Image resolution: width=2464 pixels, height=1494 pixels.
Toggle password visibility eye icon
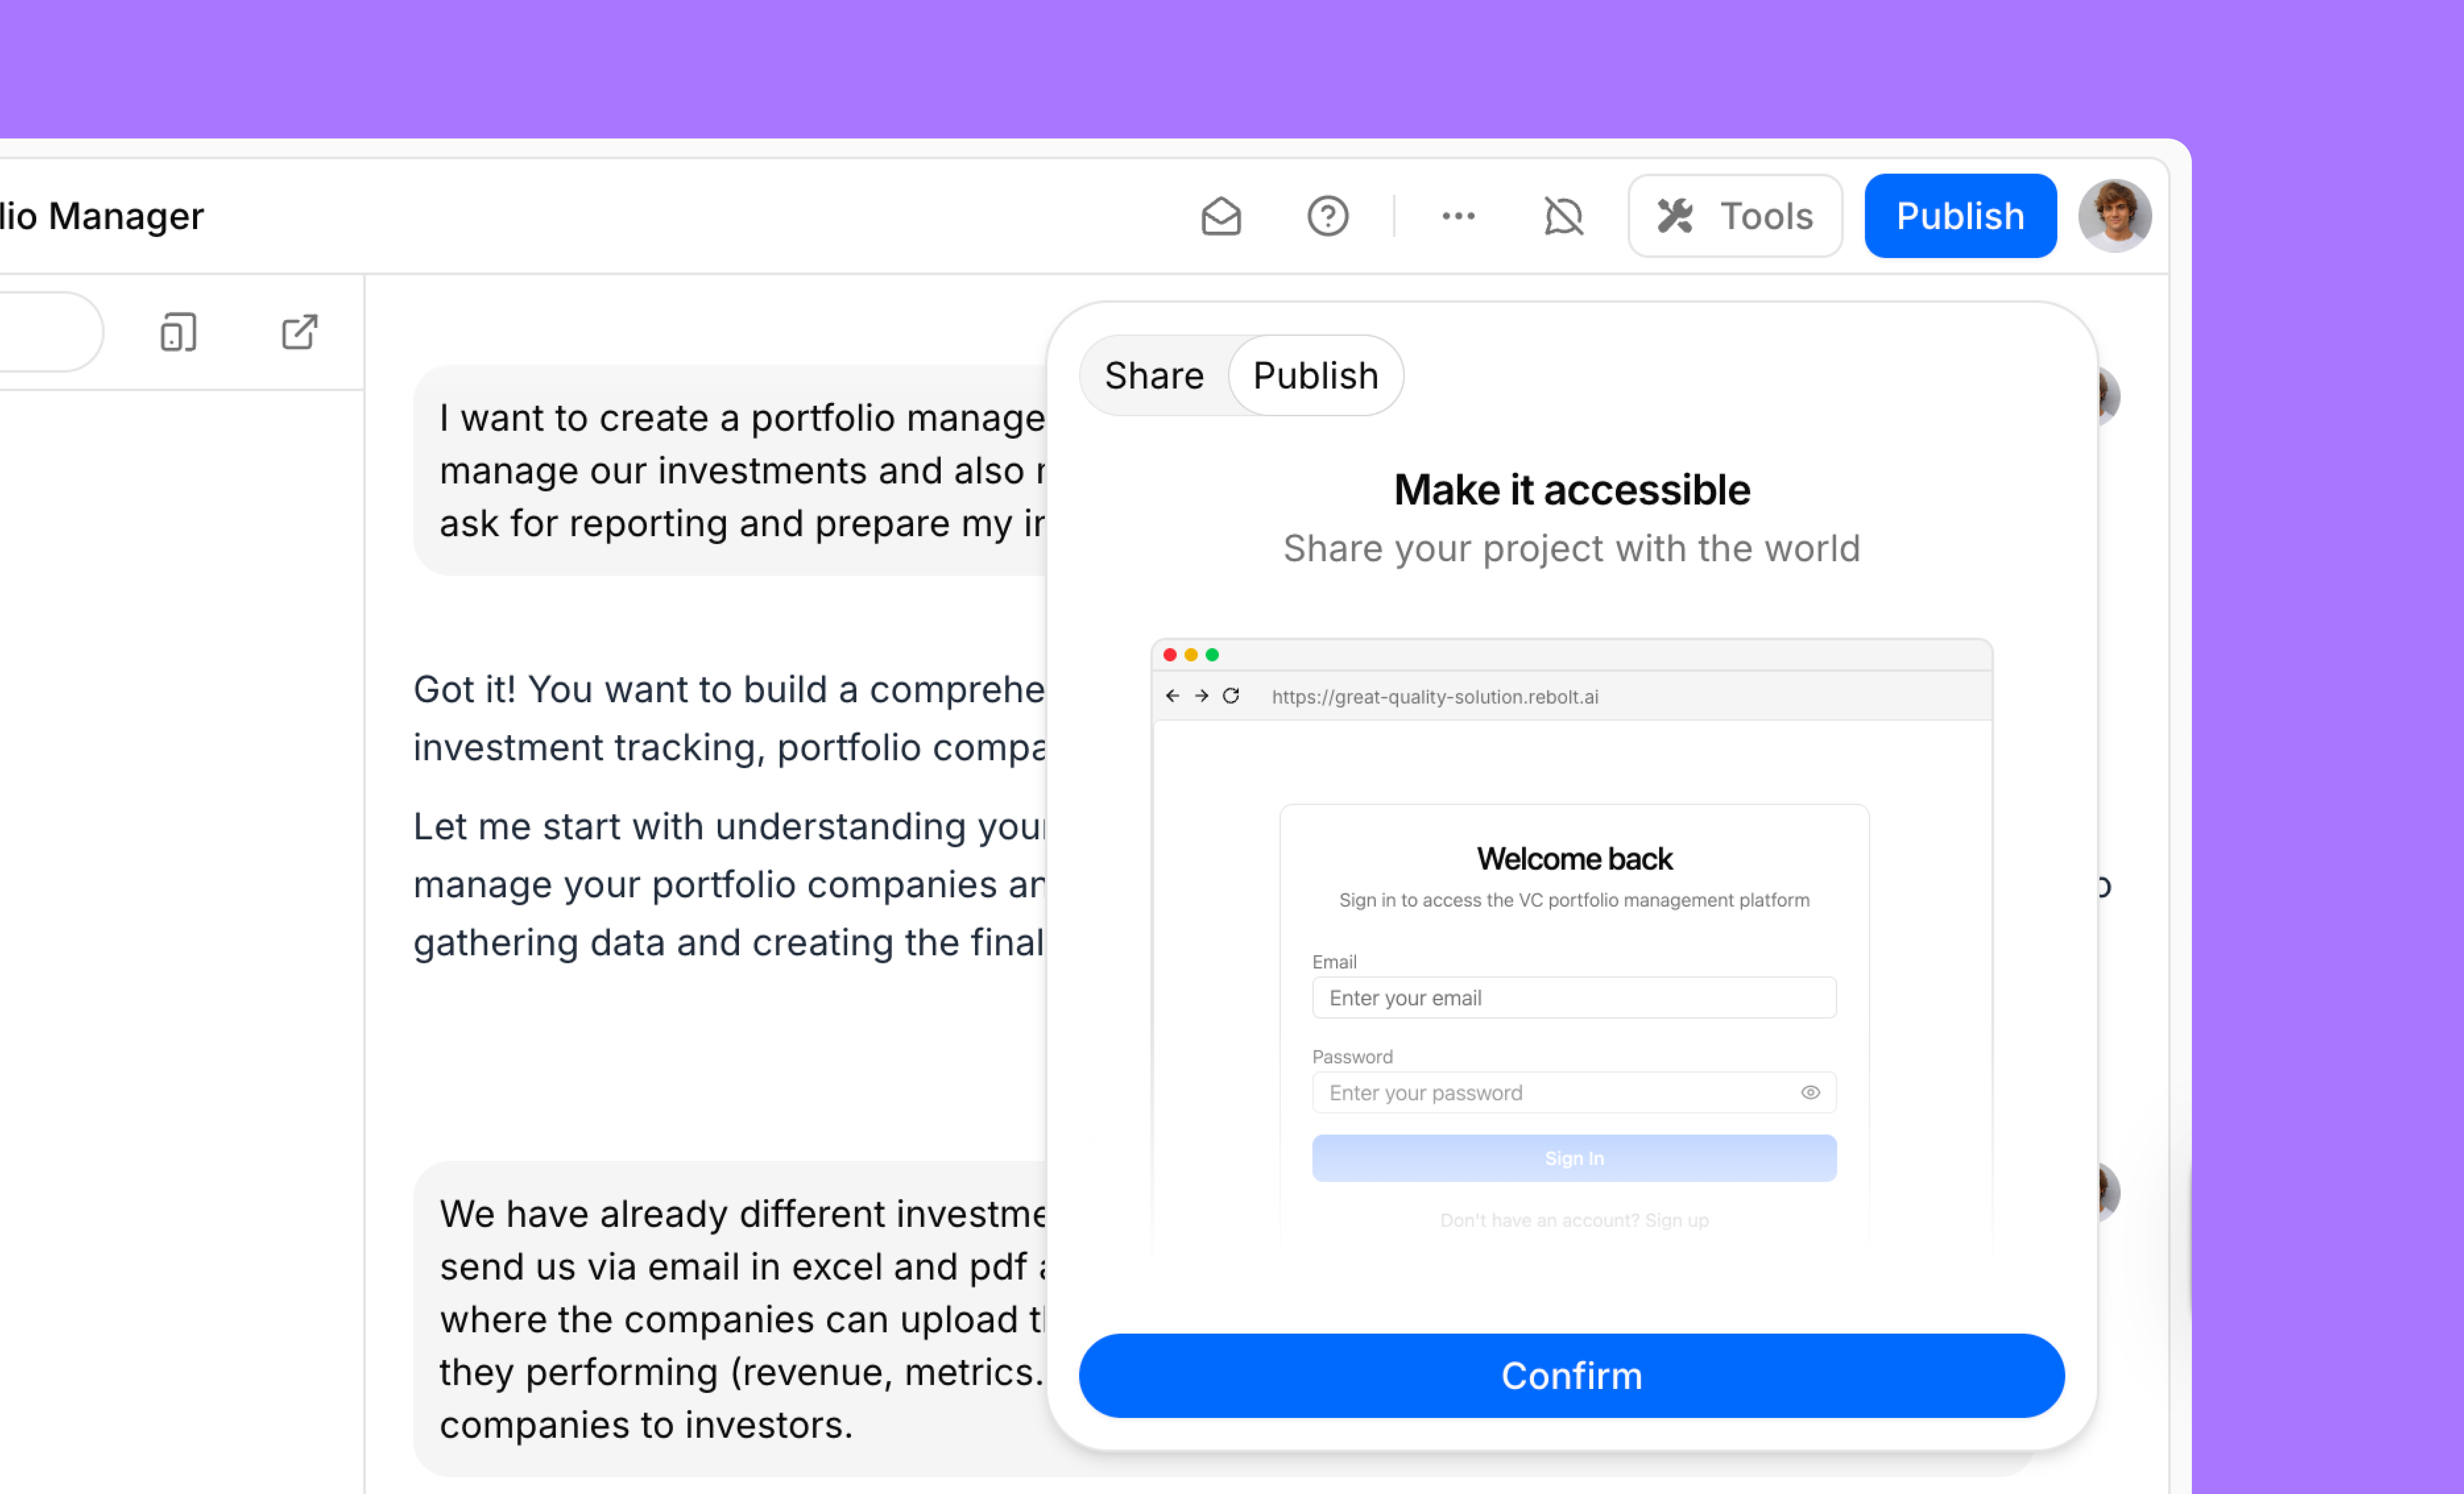point(1810,1093)
